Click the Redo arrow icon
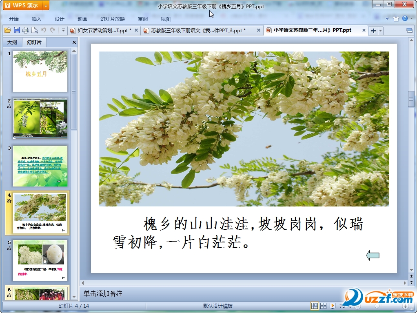Image resolution: width=417 pixels, height=313 pixels. (x=53, y=30)
